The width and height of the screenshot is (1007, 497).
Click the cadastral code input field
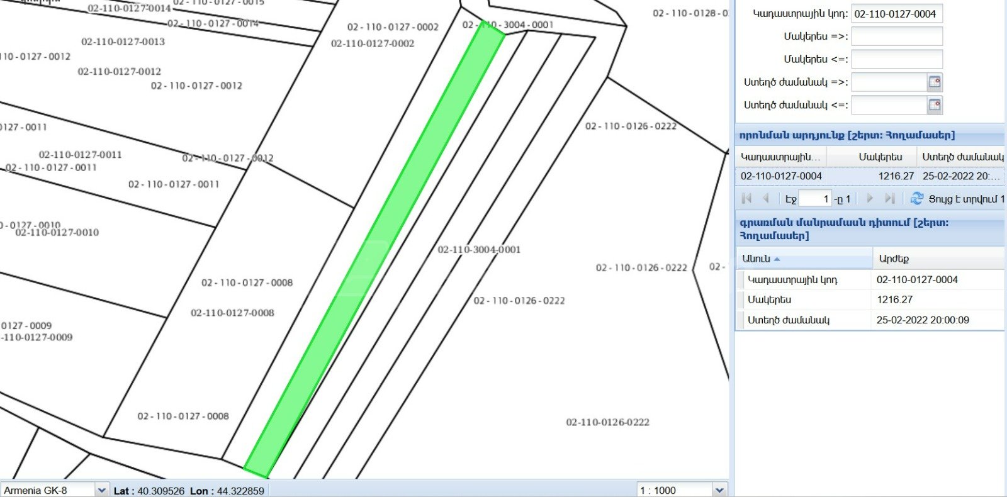coord(896,14)
